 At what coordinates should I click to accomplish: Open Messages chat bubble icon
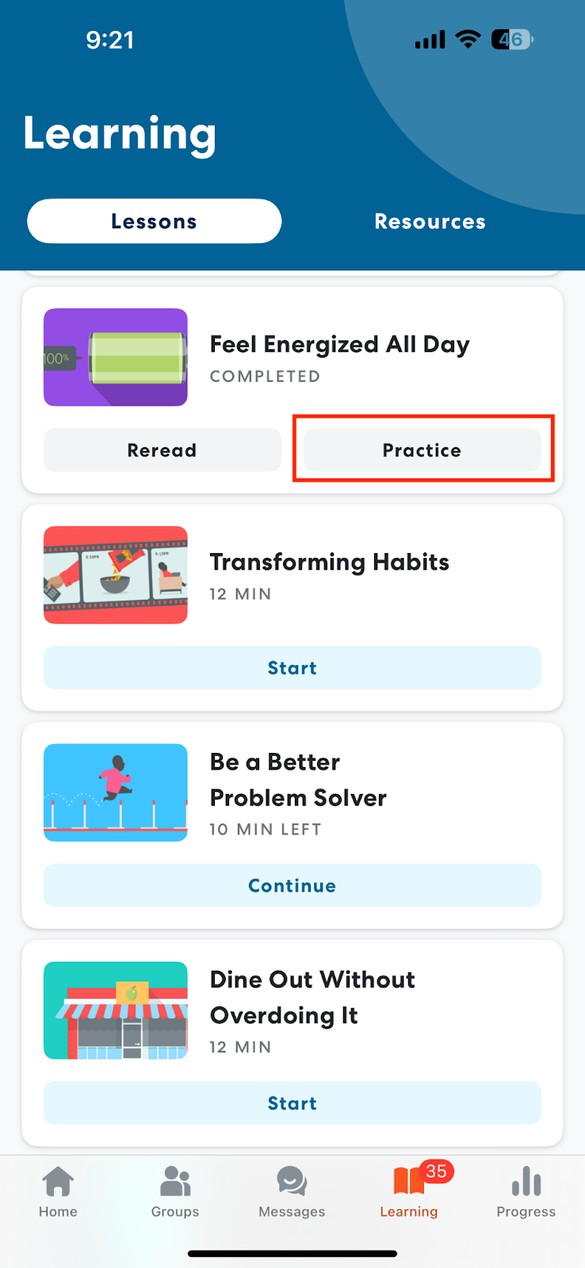(292, 1181)
